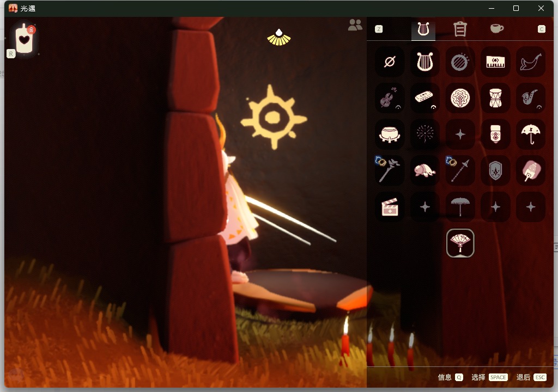Switch to the harp instruments tab
This screenshot has height=392, width=558.
tap(423, 29)
